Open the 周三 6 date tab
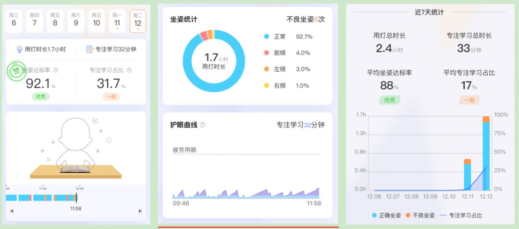Image resolution: width=519 pixels, height=229 pixels. pos(13,21)
